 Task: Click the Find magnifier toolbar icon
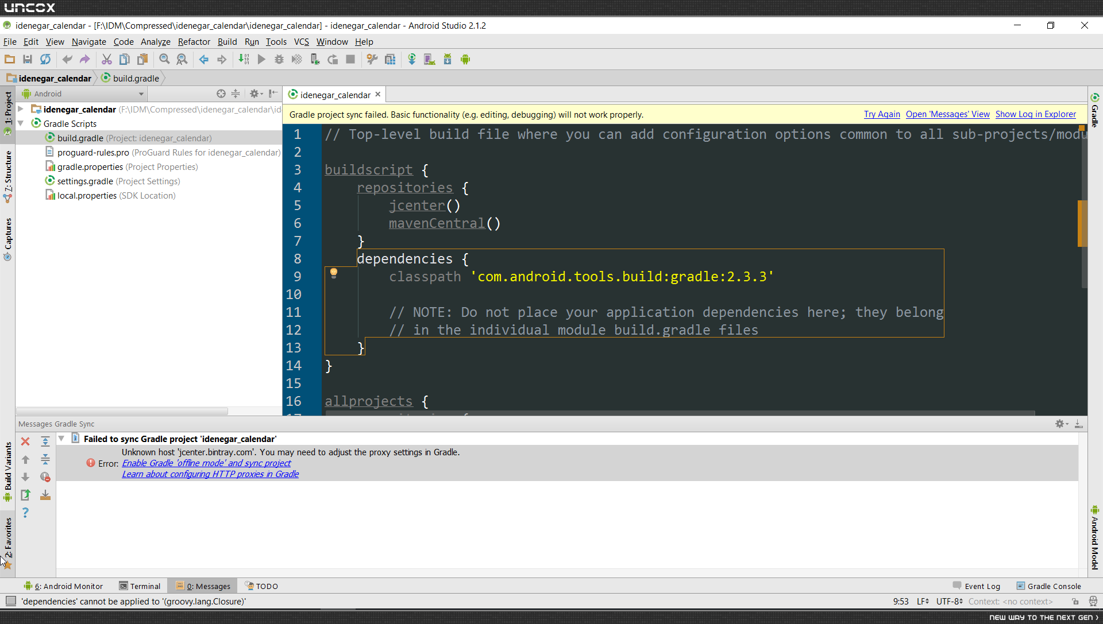coord(164,60)
